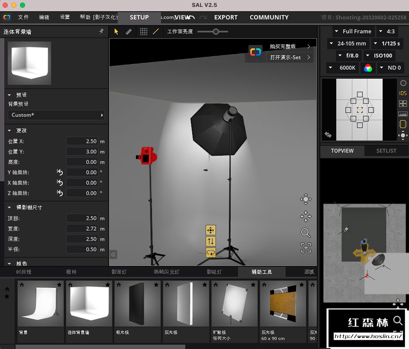Collapse the 摄影棚尺寸 section
The height and width of the screenshot is (349, 409).
click(x=10, y=208)
